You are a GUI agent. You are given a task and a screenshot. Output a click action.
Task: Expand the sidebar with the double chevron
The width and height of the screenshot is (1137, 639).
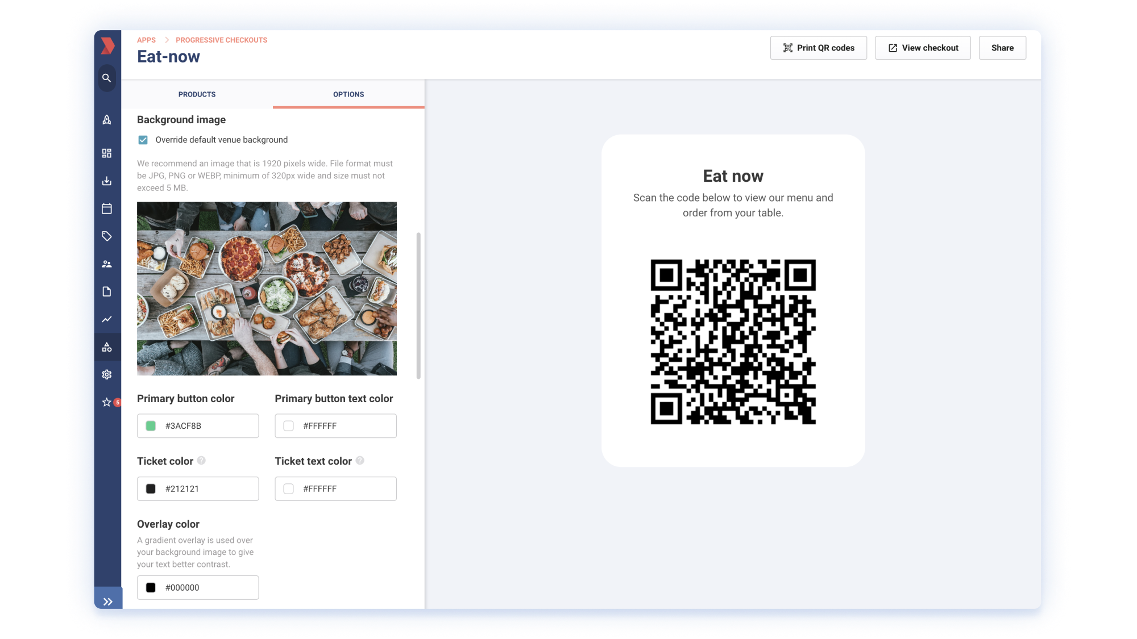click(x=108, y=602)
